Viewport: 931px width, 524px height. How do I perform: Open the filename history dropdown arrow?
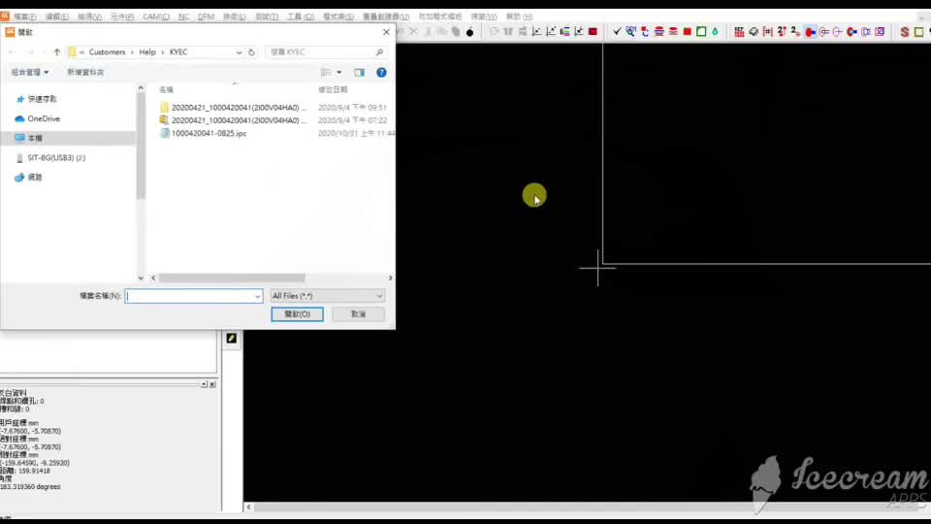(257, 296)
